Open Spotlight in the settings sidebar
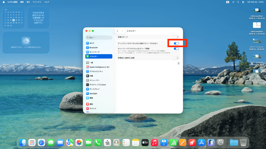 point(99,93)
